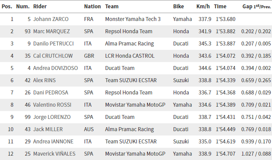Click the Team column header
This screenshot has width=272, height=160.
coord(112,7)
